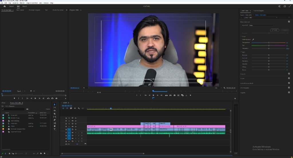Toggle Vignette section checkbox
Viewport: 293px width, 158px height.
tap(289, 92)
